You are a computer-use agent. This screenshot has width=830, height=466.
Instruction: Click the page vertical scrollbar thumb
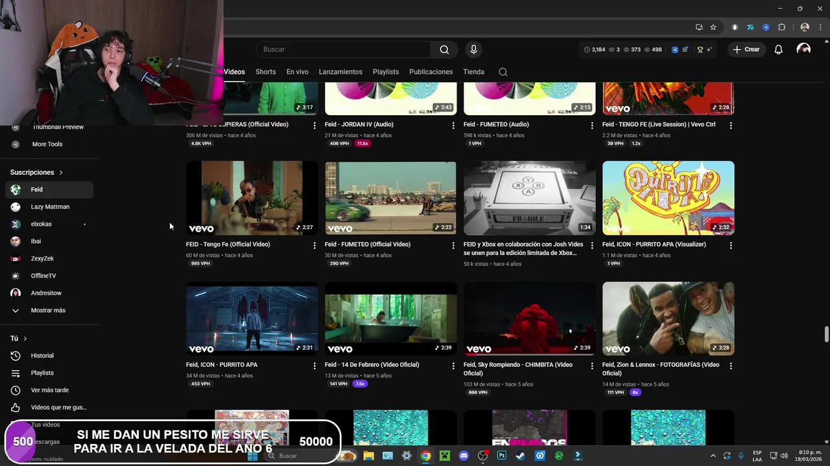pyautogui.click(x=826, y=335)
